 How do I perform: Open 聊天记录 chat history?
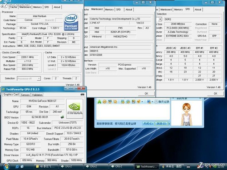(x=163, y=102)
